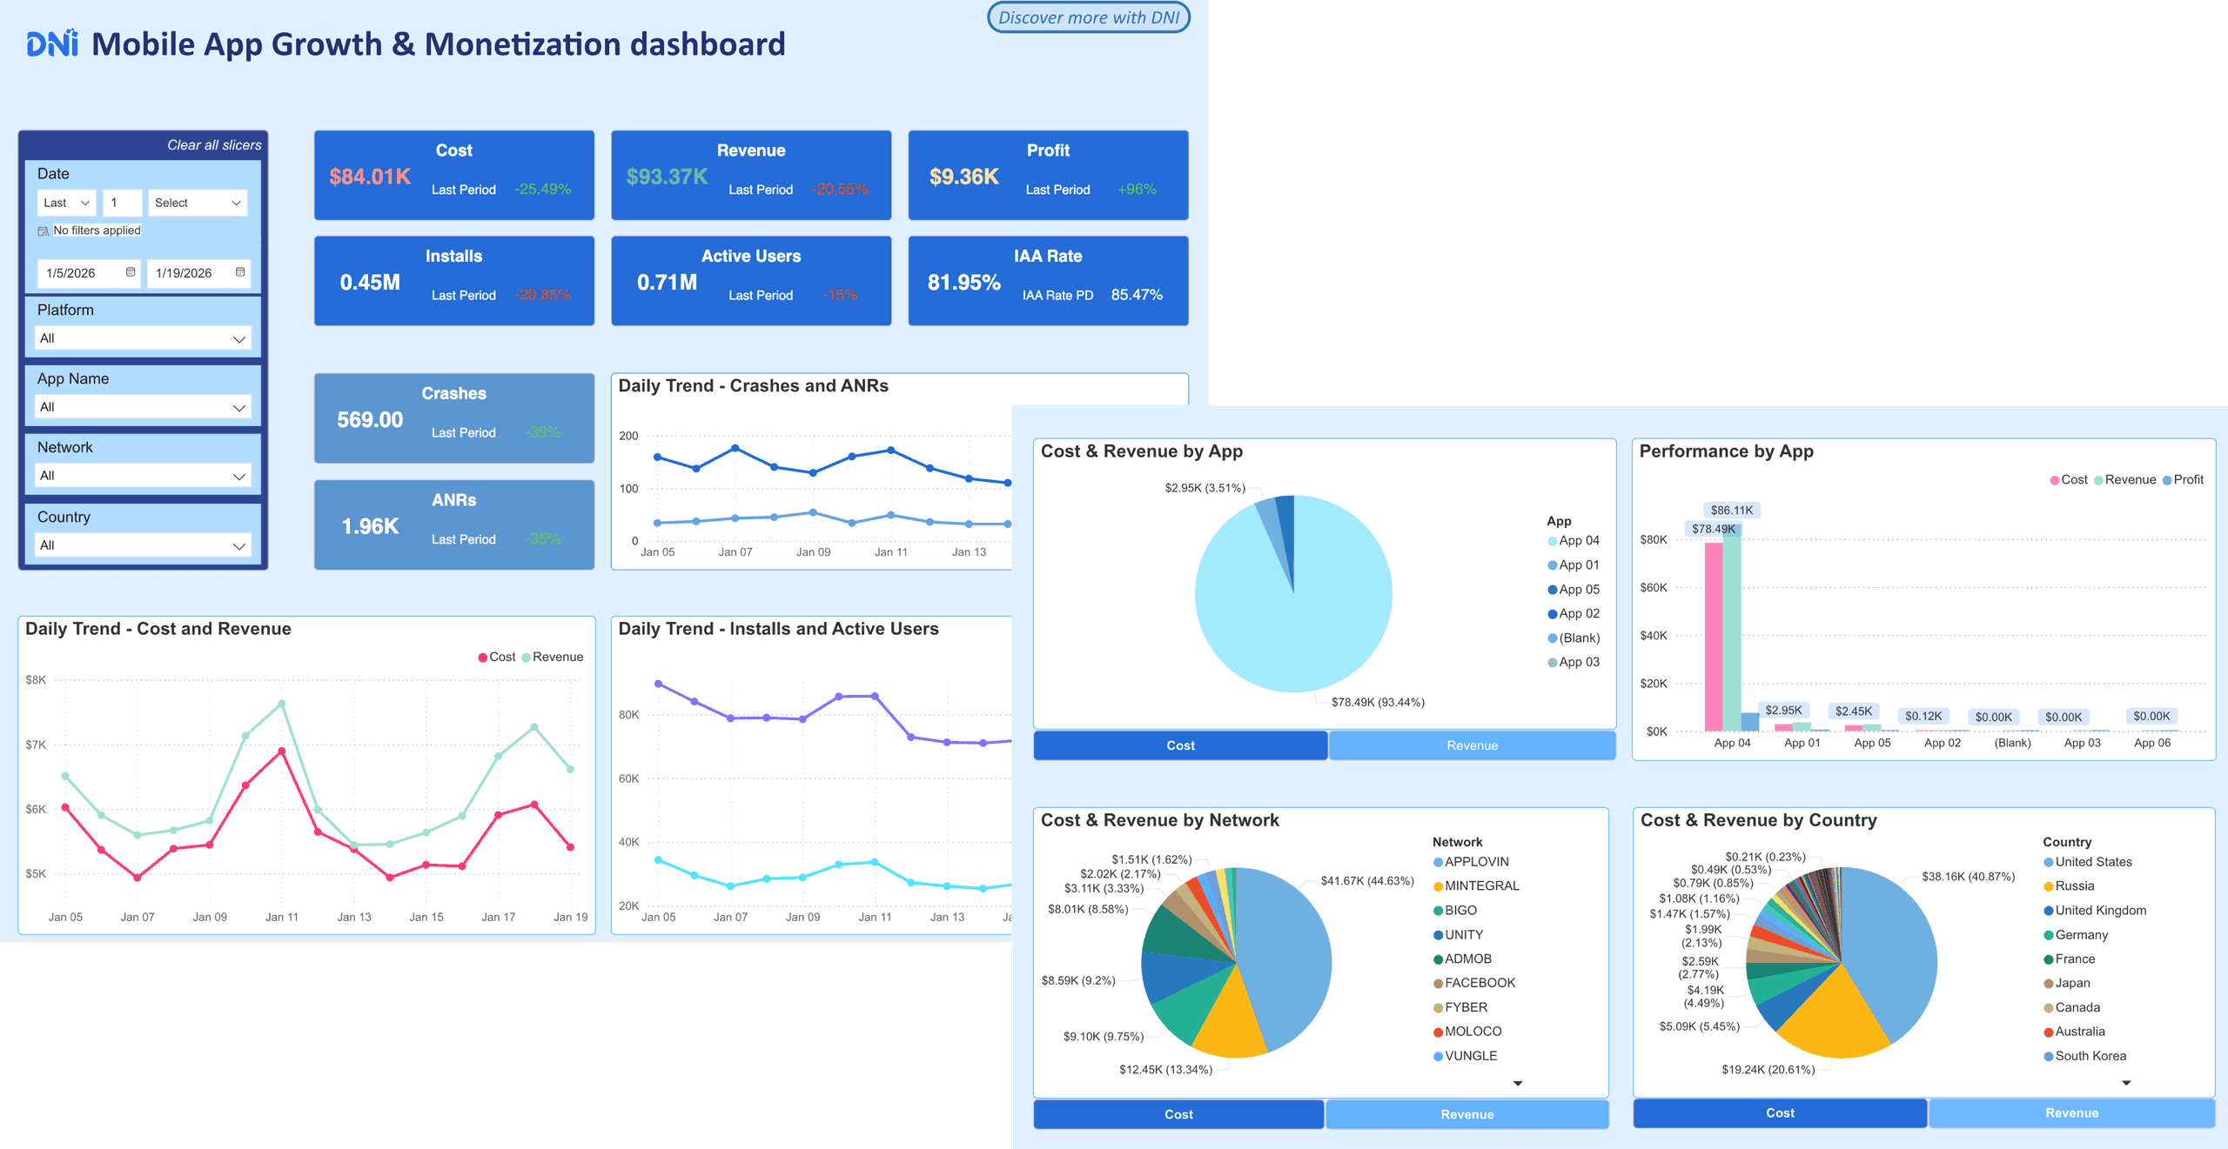This screenshot has width=2228, height=1149.
Task: Expand the Country slicer dropdown
Action: tap(144, 545)
